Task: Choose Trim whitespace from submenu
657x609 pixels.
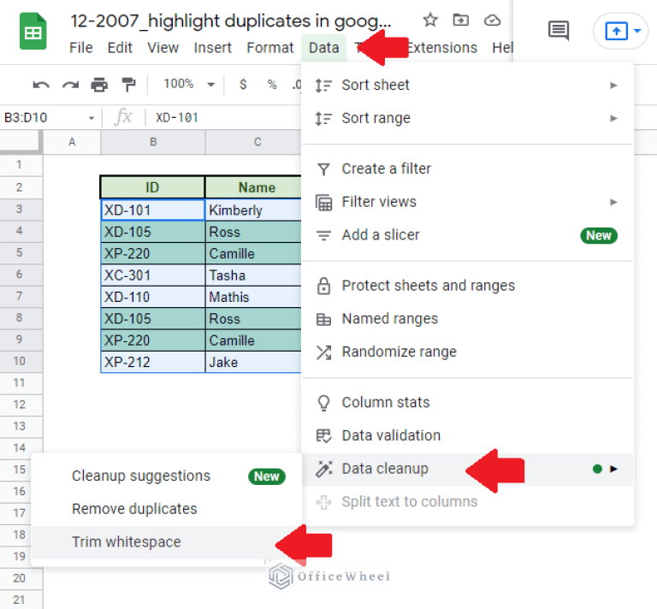Action: pos(127,541)
